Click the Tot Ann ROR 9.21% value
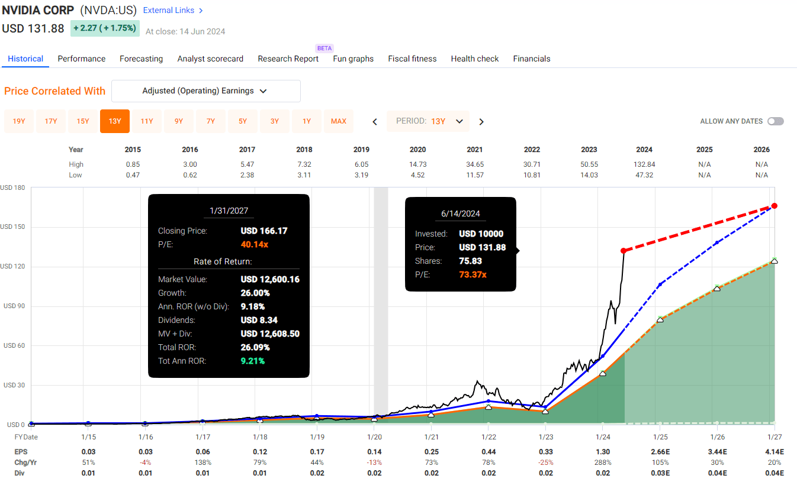 click(253, 361)
